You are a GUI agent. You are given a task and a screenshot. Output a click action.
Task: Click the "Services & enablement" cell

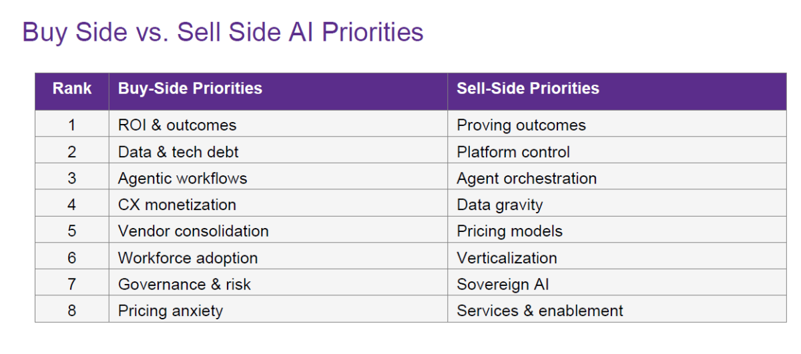pos(540,311)
